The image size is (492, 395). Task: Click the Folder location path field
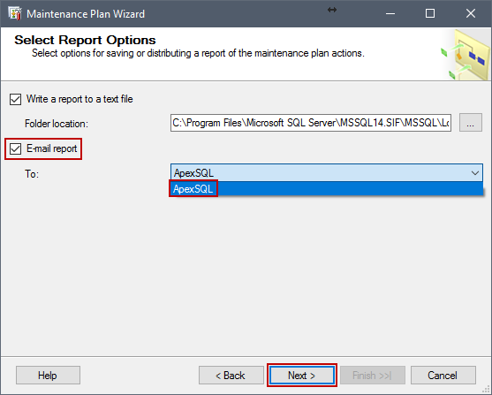[311, 123]
